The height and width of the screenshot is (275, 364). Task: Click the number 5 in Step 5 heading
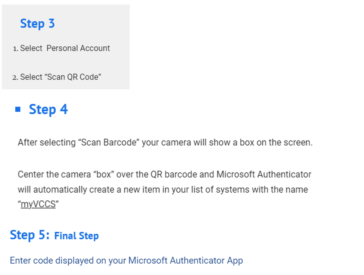tap(42, 235)
